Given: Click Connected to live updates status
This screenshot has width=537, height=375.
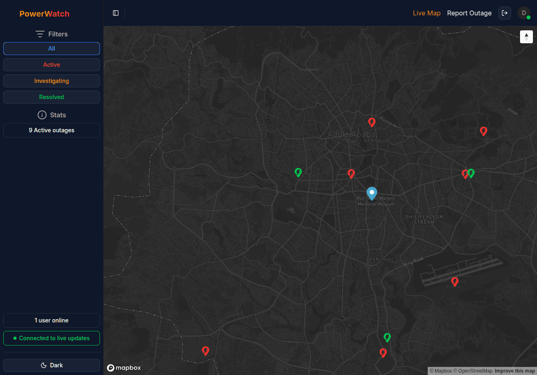Looking at the screenshot, I should pos(51,338).
